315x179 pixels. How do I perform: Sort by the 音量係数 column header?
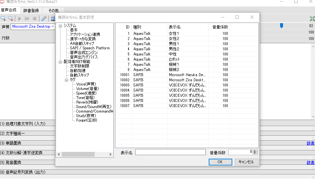[219, 27]
